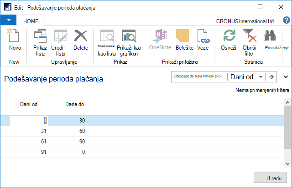Open Prikaz liste view
Viewport: 292px width, 188px height.
(40, 36)
